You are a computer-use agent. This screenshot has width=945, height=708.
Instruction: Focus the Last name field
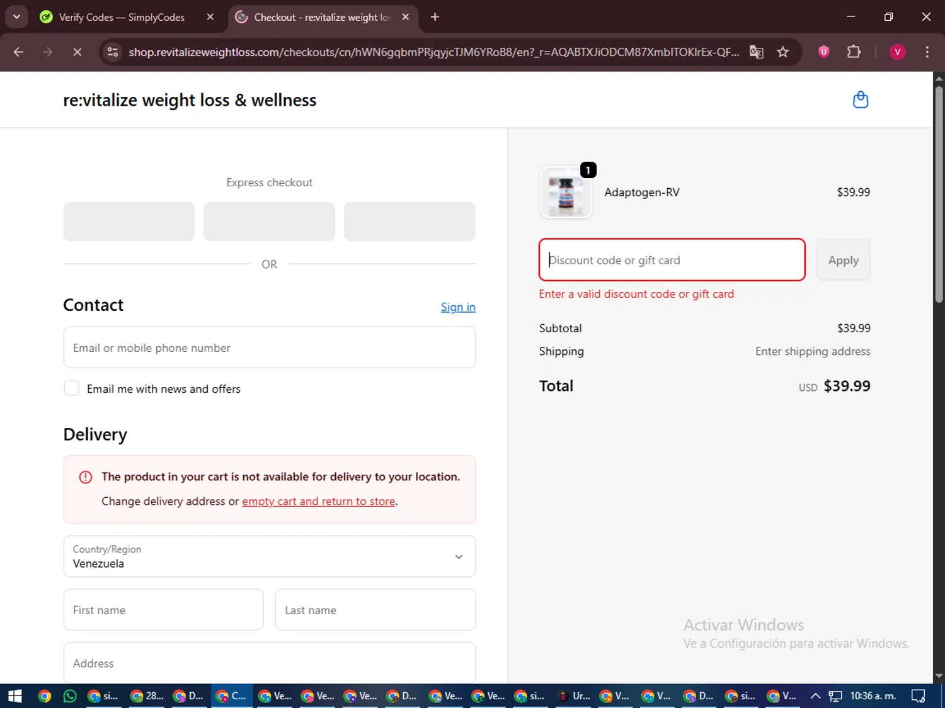375,610
